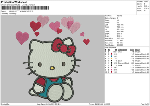The image size is (150, 106).
Task: Click thread code 1321 in row 8
Action: (x=132, y=68)
